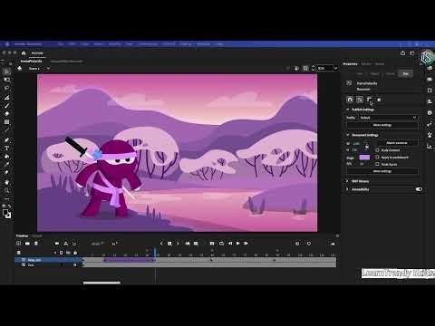Step back one frame in timeline
This screenshot has width=435, height=326.
[x=230, y=244]
